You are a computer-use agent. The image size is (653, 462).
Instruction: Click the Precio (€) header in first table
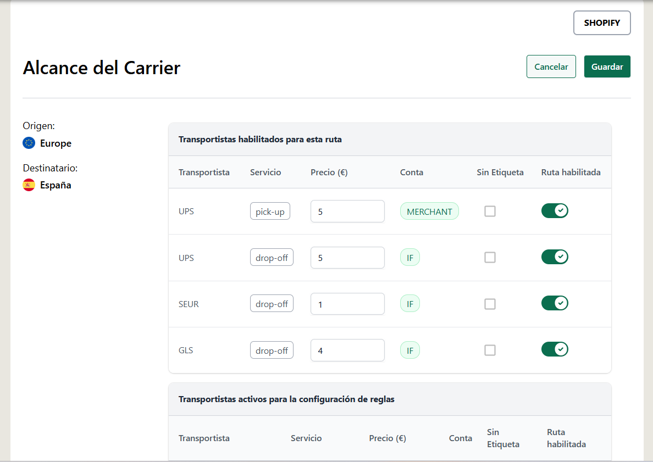[x=329, y=172]
